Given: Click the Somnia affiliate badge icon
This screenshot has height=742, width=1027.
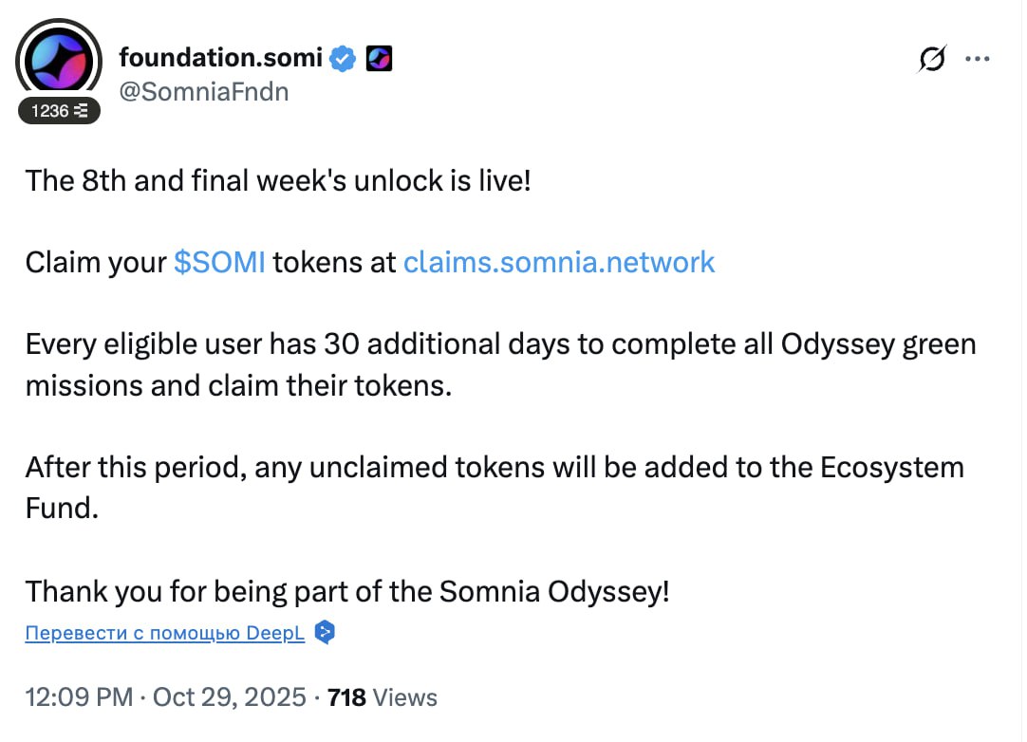Looking at the screenshot, I should click(379, 59).
